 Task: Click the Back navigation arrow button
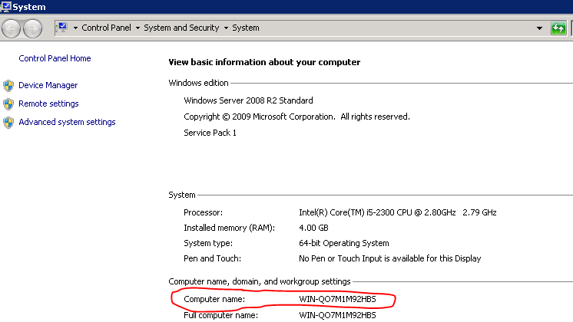point(12,28)
